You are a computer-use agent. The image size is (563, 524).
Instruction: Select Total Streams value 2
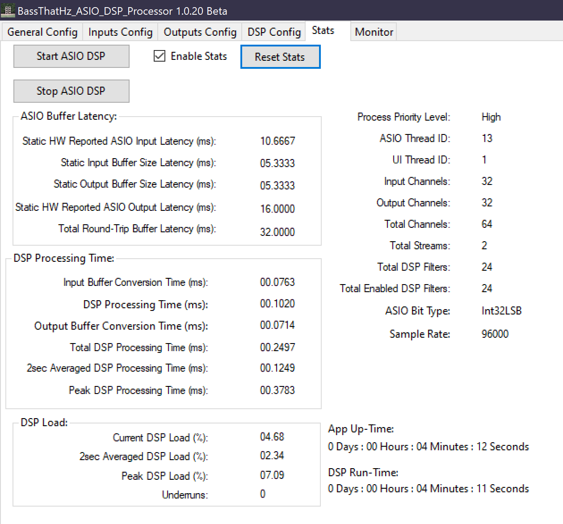(x=484, y=246)
